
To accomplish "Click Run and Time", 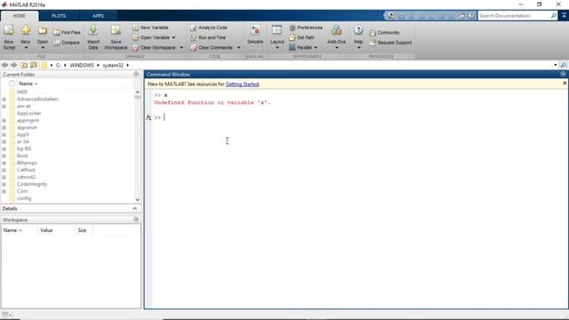I will pos(208,37).
